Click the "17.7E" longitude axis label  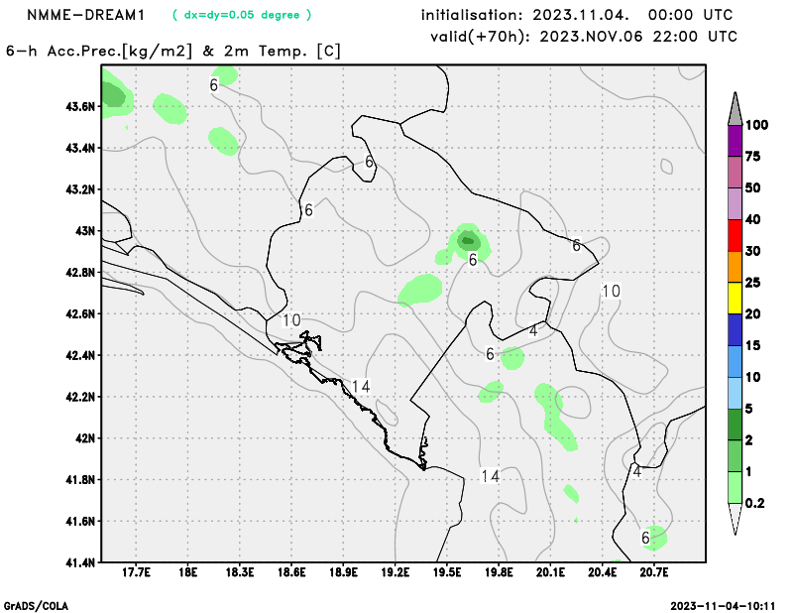pos(136,572)
